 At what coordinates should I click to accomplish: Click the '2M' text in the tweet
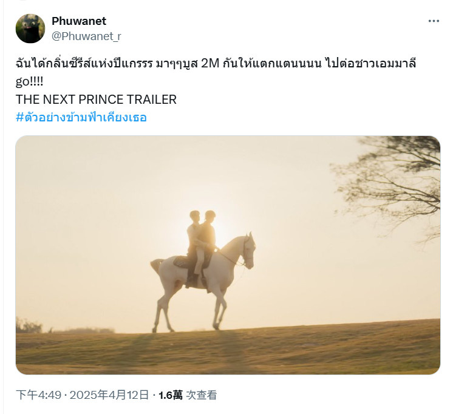click(x=210, y=63)
